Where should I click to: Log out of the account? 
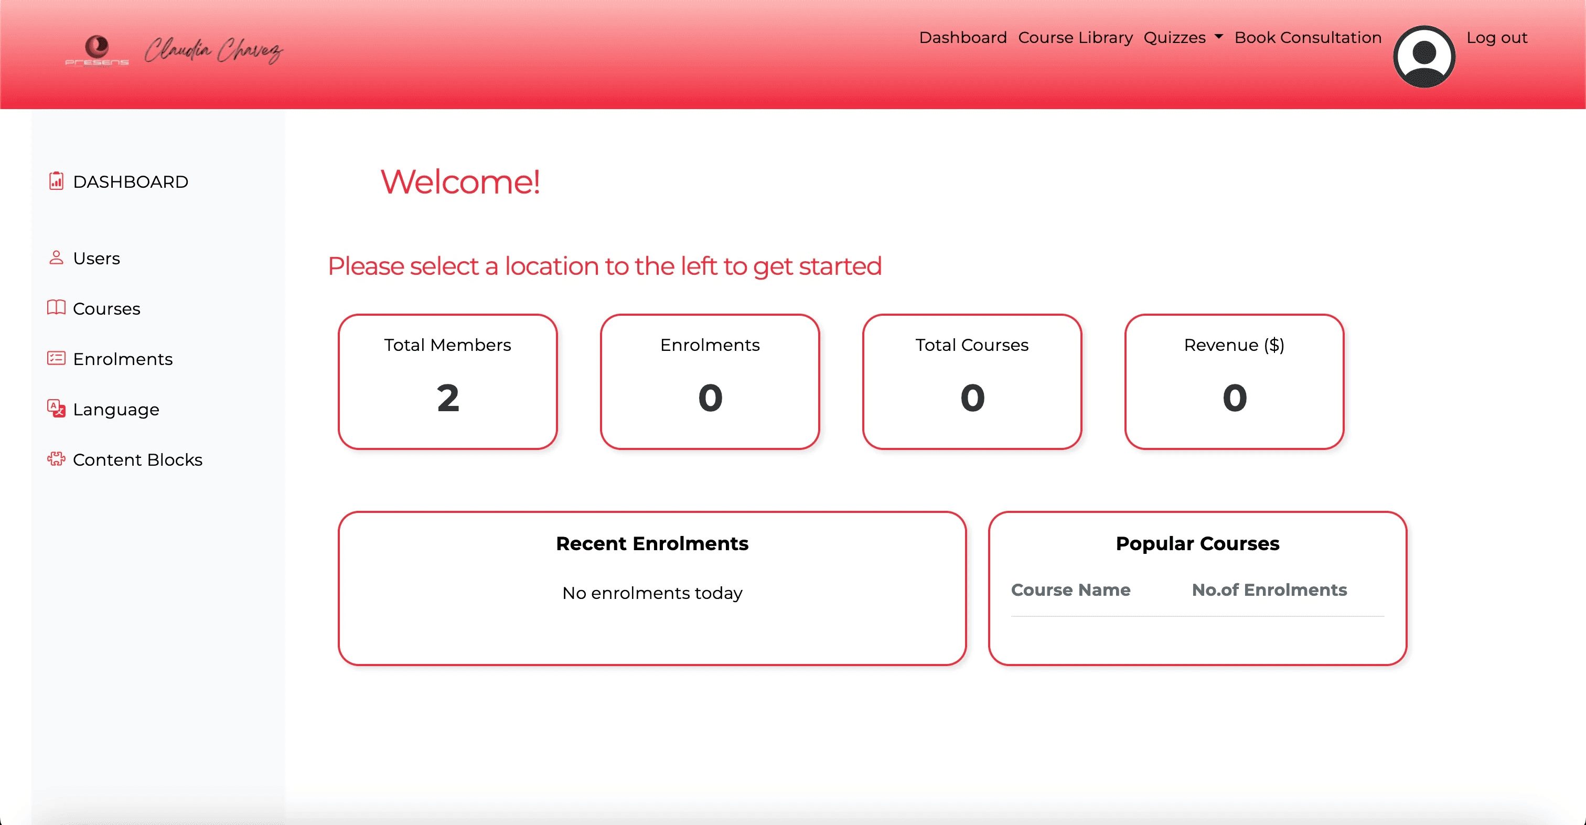pos(1496,38)
